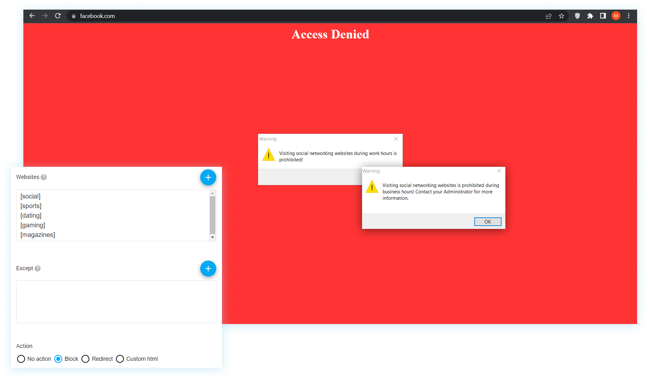
Task: Open the extensions puzzle icon
Action: click(x=590, y=16)
